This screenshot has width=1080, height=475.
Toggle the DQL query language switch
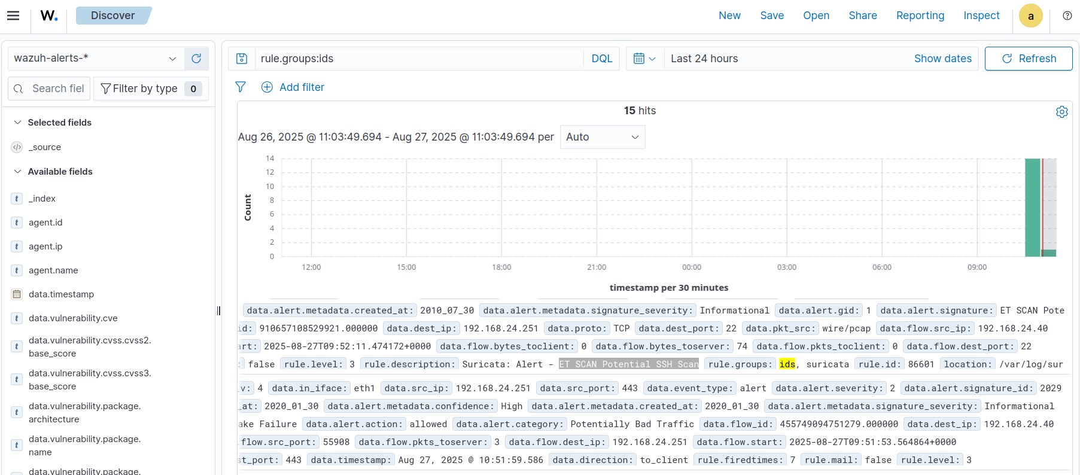point(601,59)
